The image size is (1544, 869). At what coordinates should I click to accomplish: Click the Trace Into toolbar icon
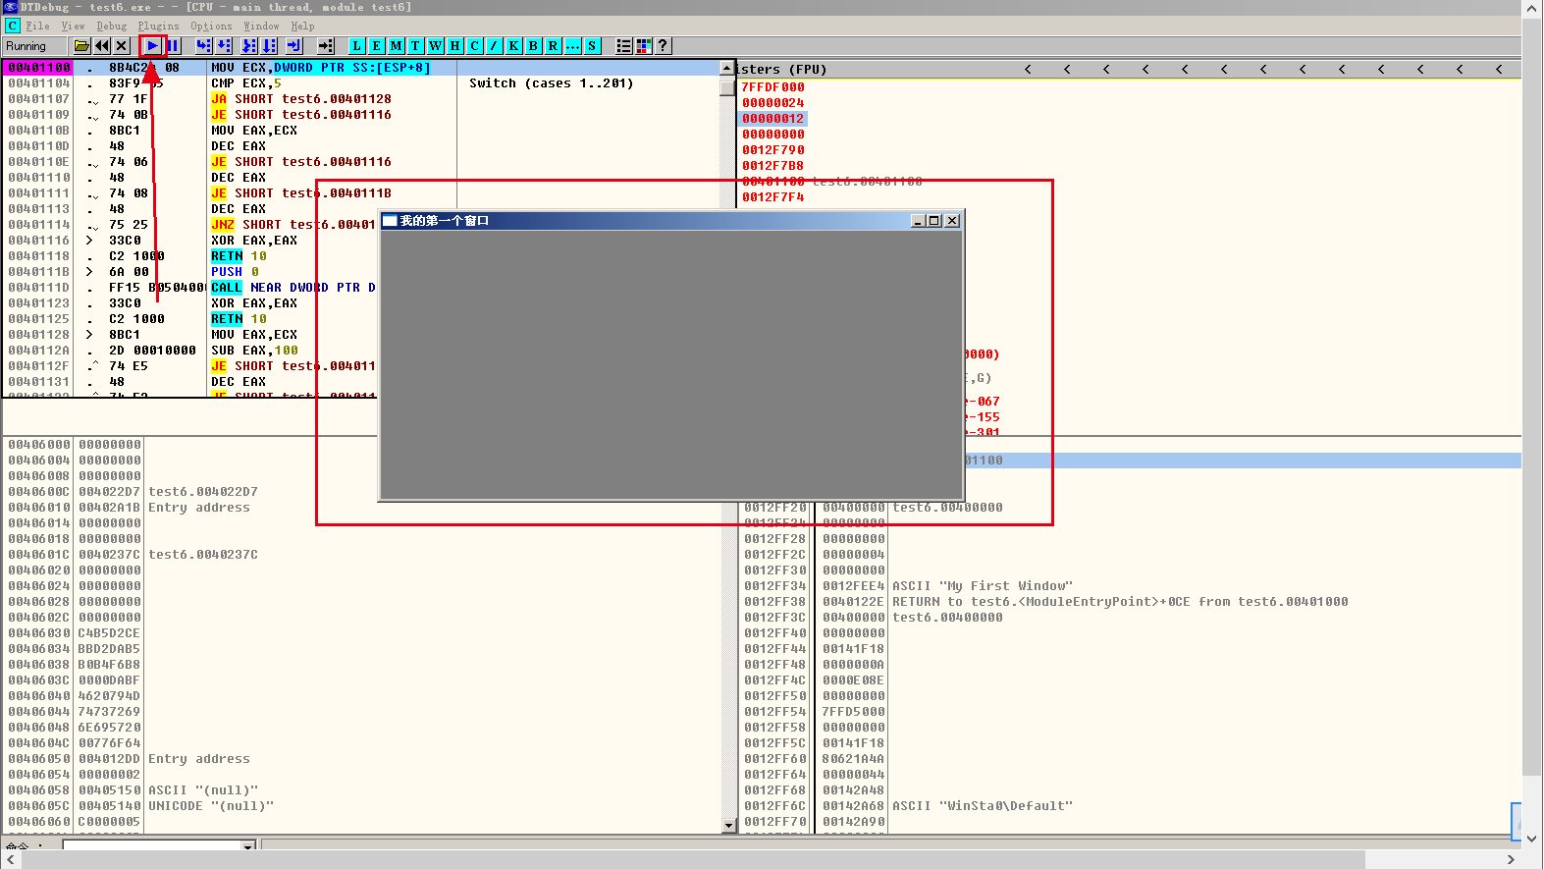[x=248, y=46]
